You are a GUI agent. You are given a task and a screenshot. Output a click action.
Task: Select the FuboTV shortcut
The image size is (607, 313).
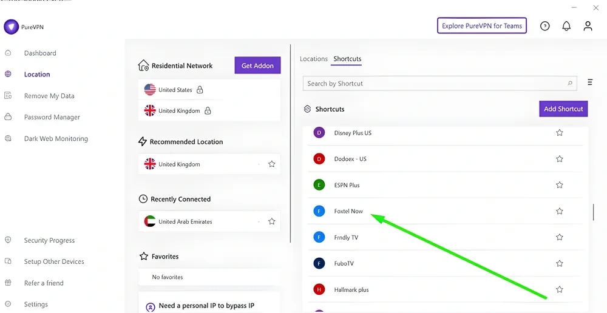point(445,263)
